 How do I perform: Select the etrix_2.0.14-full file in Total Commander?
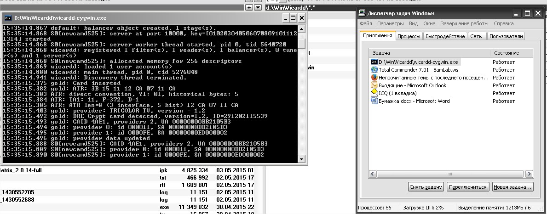point(127,170)
